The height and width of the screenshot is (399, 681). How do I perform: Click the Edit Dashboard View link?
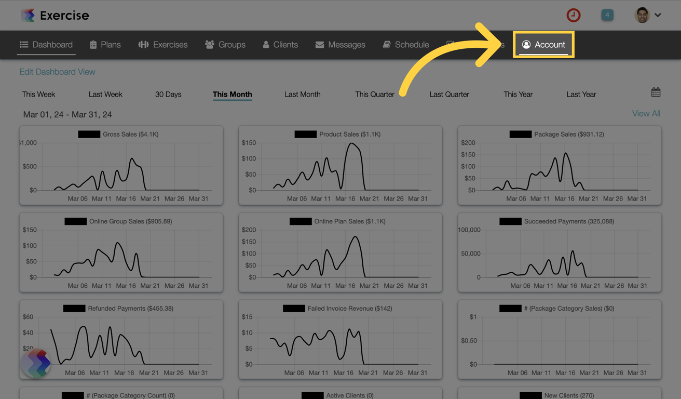pos(57,72)
